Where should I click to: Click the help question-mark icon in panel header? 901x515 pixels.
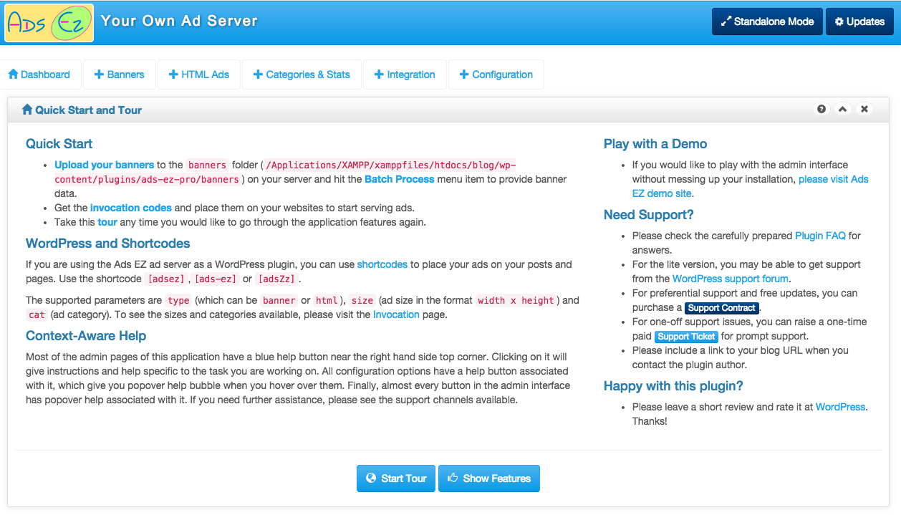[x=821, y=109]
